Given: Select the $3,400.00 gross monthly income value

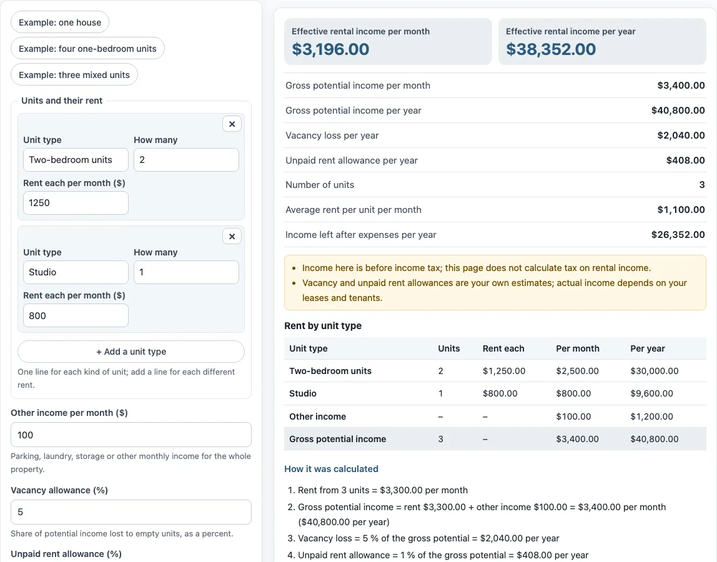Looking at the screenshot, I should [x=681, y=86].
